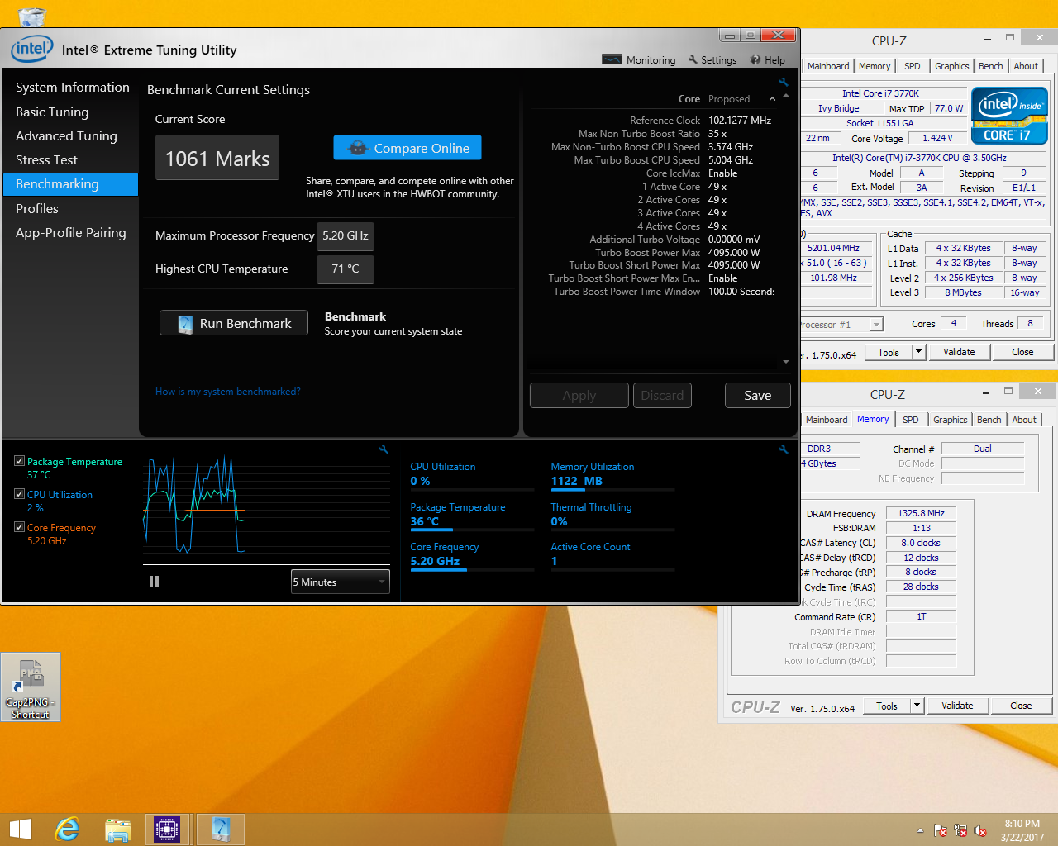
Task: Toggle the Package Temperature checkbox
Action: pos(20,461)
